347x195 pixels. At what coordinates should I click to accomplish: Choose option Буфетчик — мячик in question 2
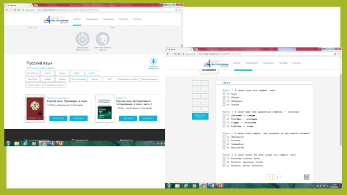[224, 126]
